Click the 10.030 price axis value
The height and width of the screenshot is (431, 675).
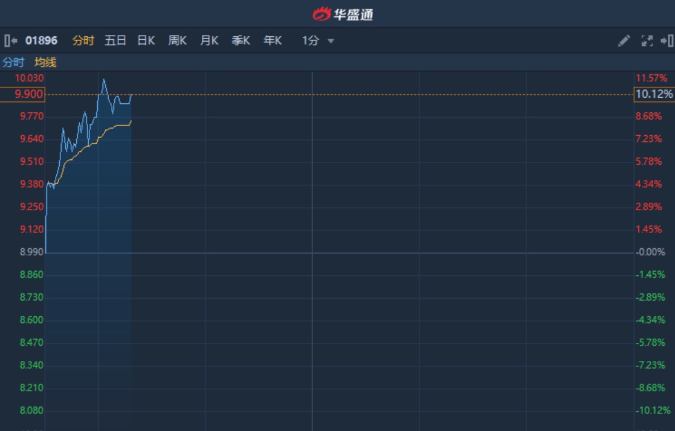(x=29, y=78)
